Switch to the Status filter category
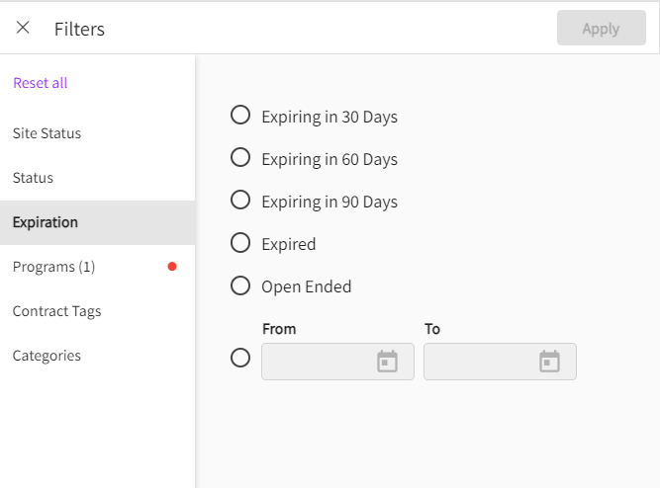This screenshot has width=660, height=488. (33, 178)
